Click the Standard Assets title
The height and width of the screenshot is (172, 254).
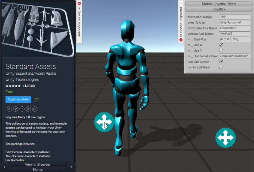[31, 66]
